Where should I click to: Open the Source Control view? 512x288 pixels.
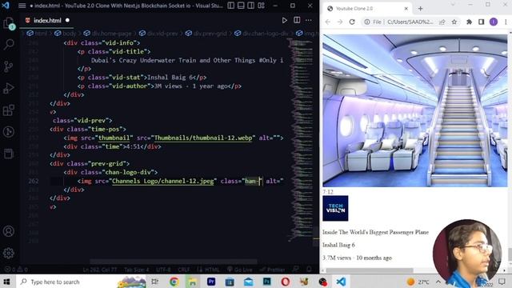point(9,66)
